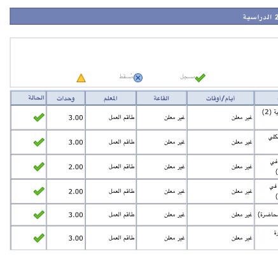Screen dimensions: 278x259
Task: Click the مسجل legend label
Action: pos(188,77)
